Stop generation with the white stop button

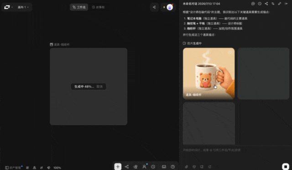point(286,166)
